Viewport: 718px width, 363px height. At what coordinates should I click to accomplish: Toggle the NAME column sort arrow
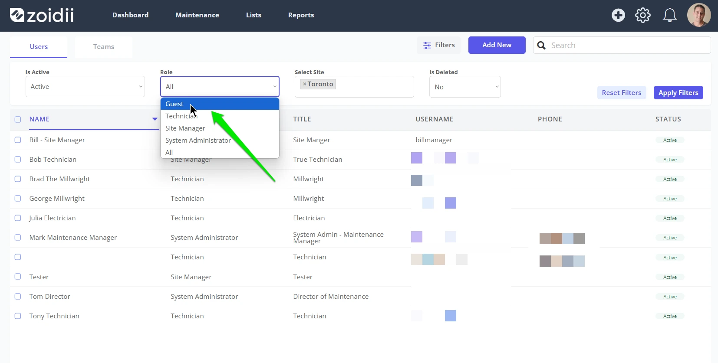coord(155,119)
